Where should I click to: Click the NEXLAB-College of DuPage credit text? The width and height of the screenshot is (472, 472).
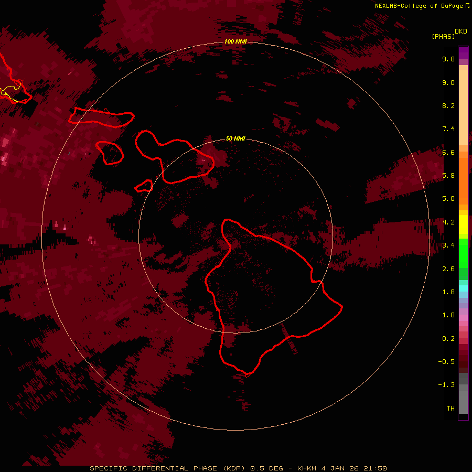tap(419, 6)
